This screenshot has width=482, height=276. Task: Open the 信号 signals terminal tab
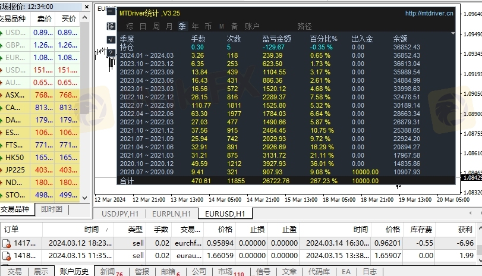click(x=263, y=271)
